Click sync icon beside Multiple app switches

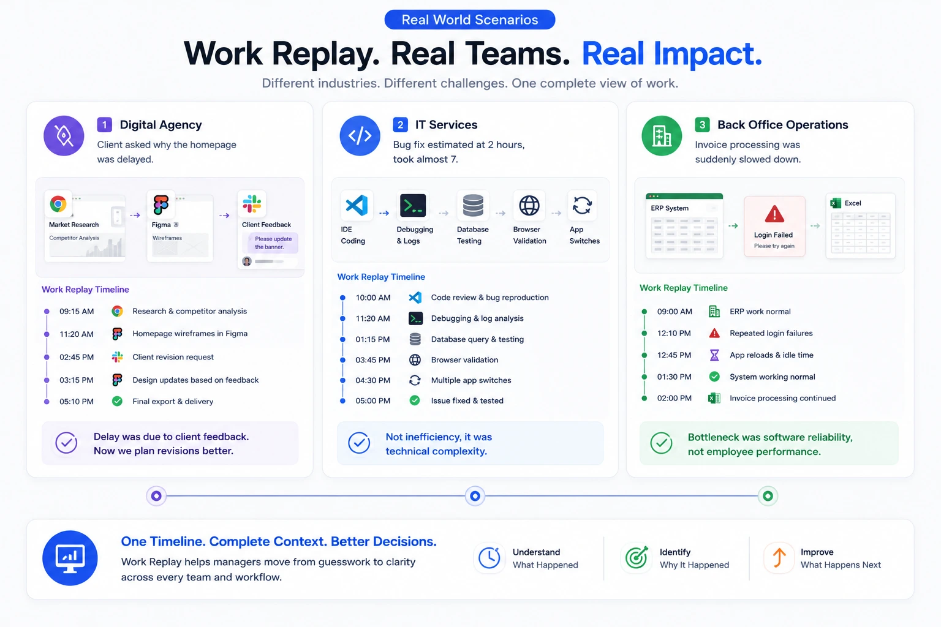pyautogui.click(x=415, y=380)
